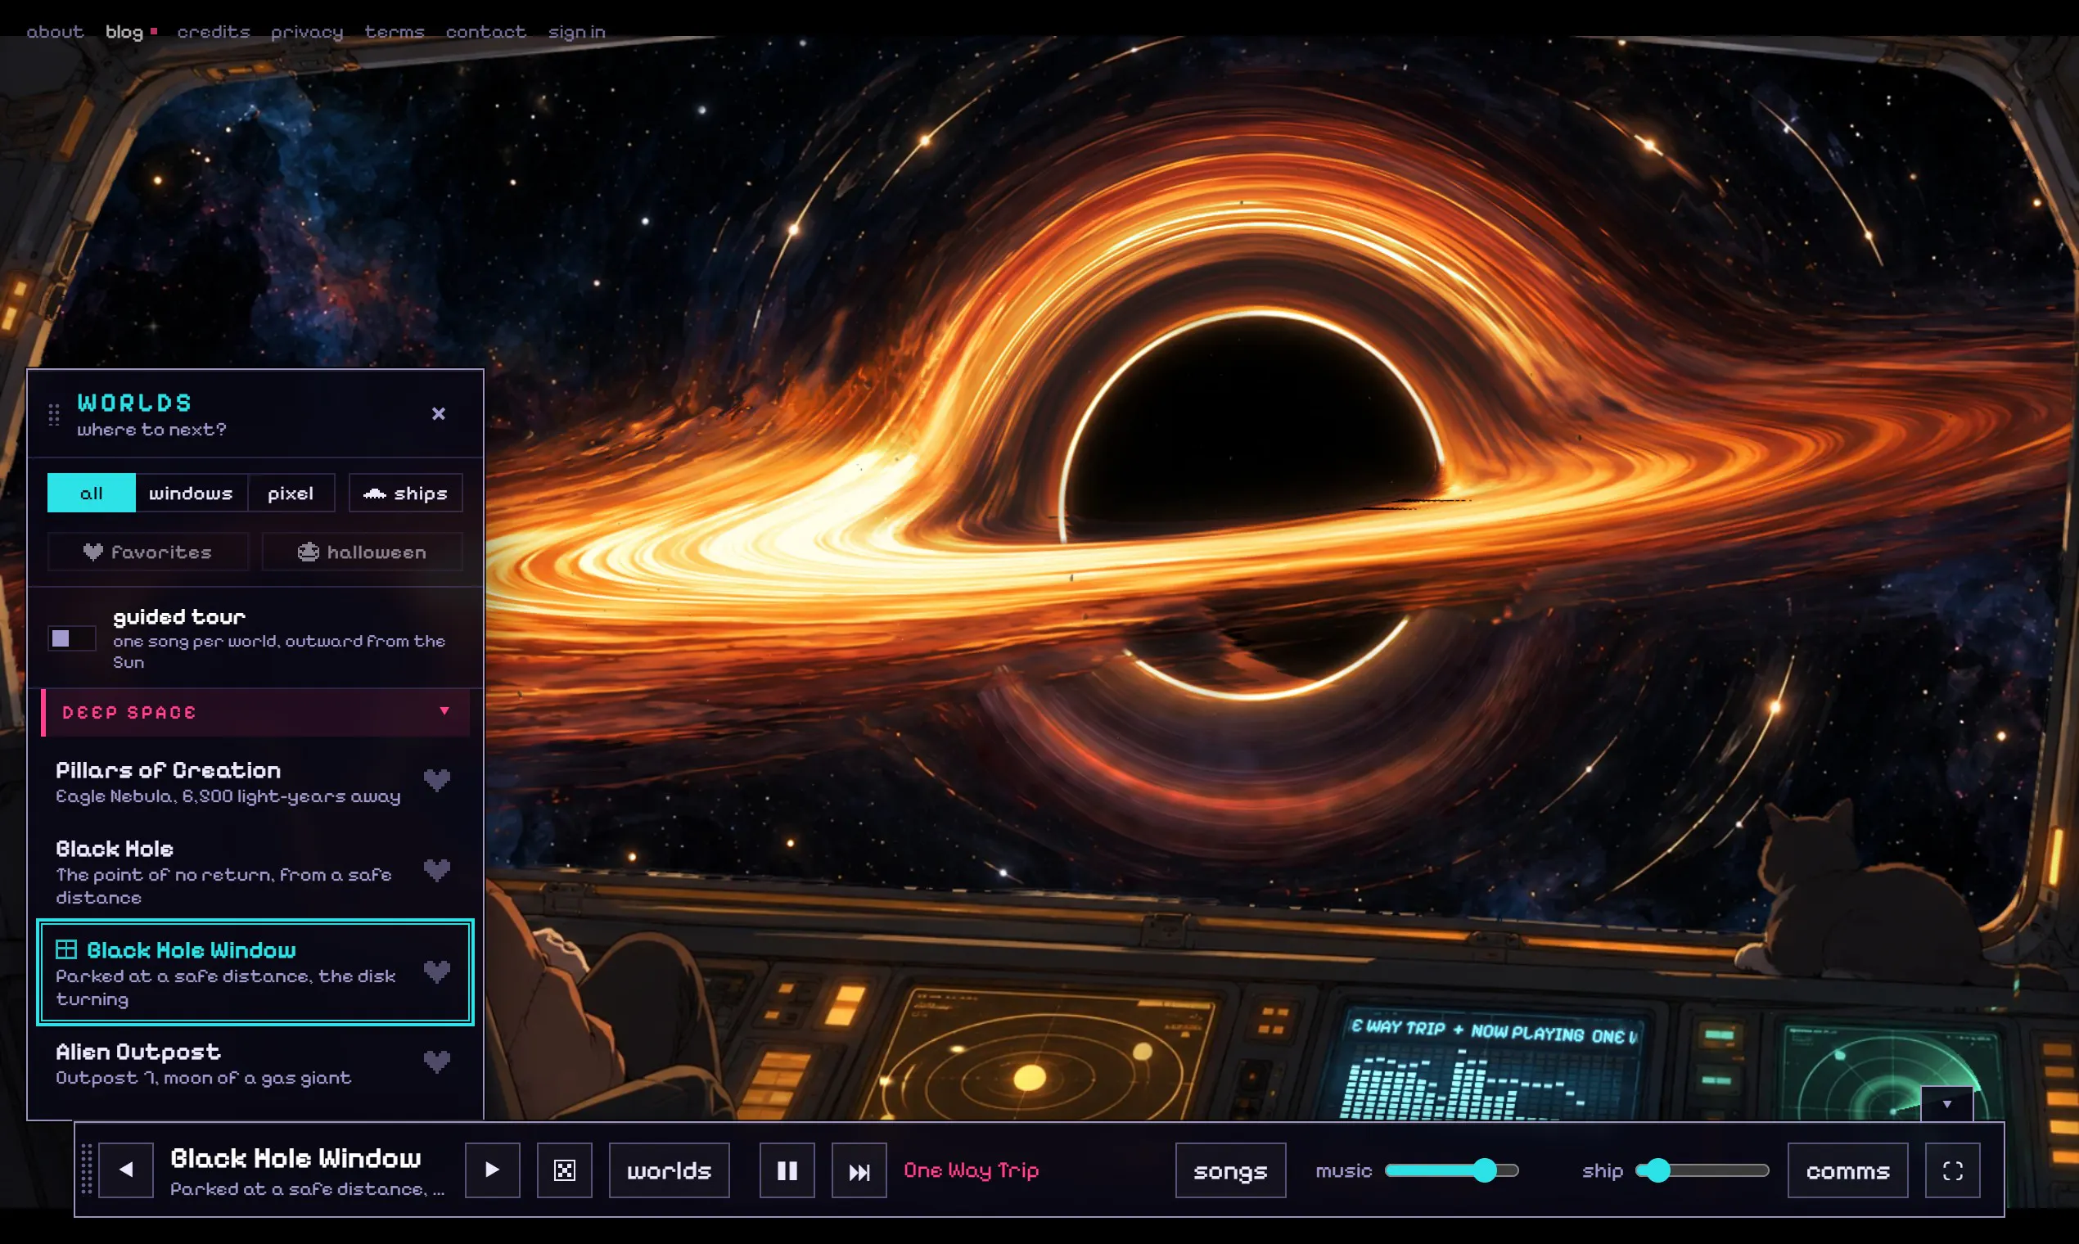Grab the Worlds panel drag handle
This screenshot has height=1244, width=2079.
click(54, 415)
